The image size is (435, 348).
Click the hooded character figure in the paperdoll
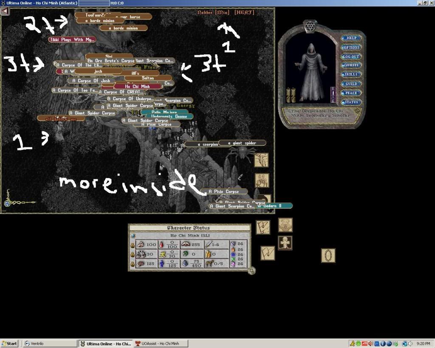pyautogui.click(x=311, y=72)
